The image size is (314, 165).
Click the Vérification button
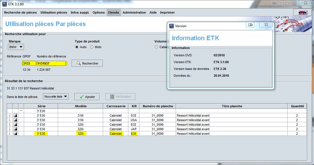click(120, 97)
